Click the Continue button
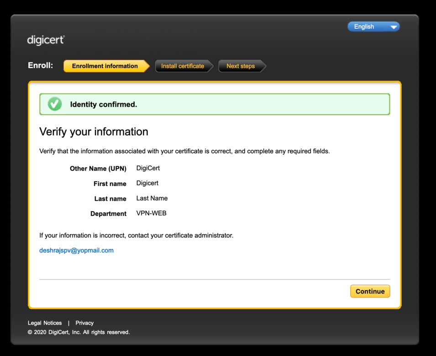The width and height of the screenshot is (436, 356). pos(370,291)
